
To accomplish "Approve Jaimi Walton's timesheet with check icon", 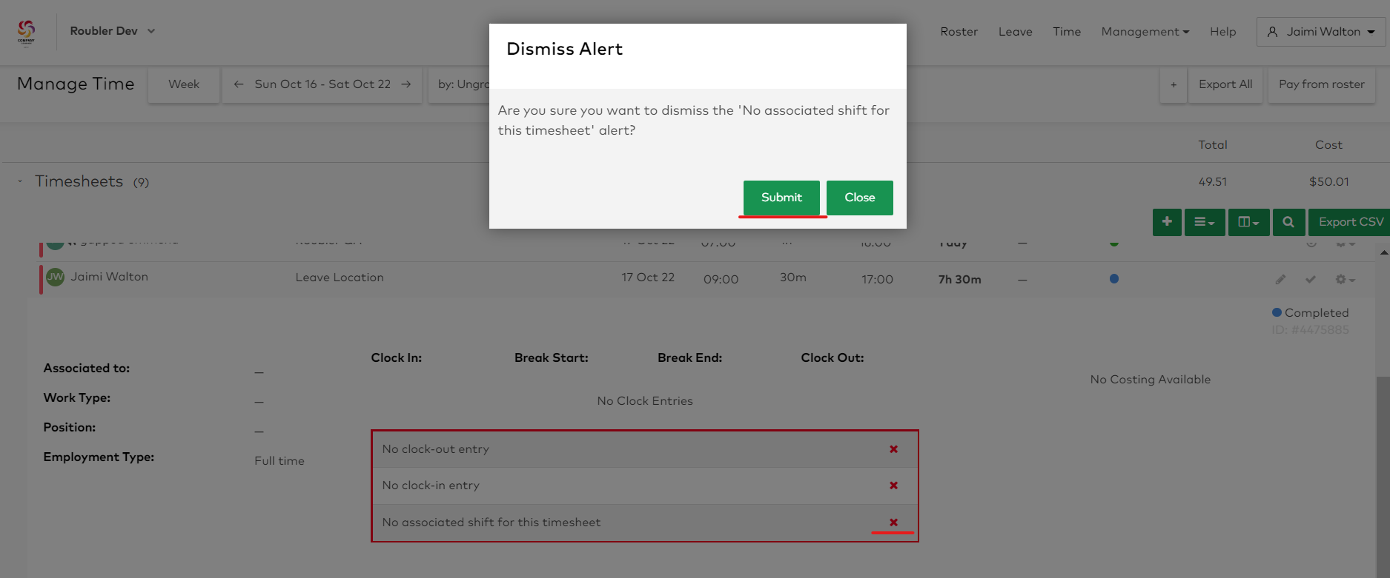I will pos(1311,280).
